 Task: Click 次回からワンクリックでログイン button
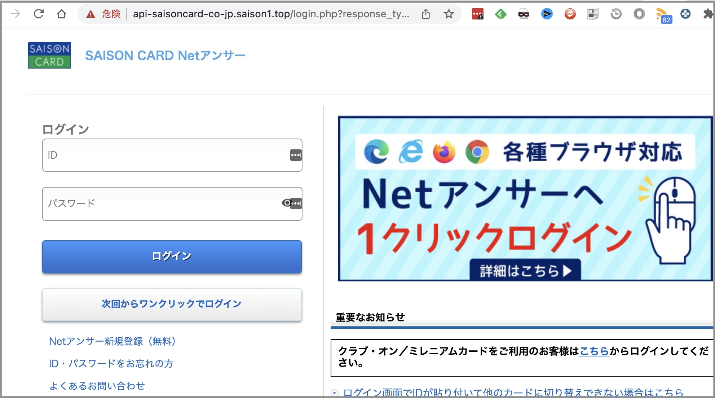coord(172,304)
